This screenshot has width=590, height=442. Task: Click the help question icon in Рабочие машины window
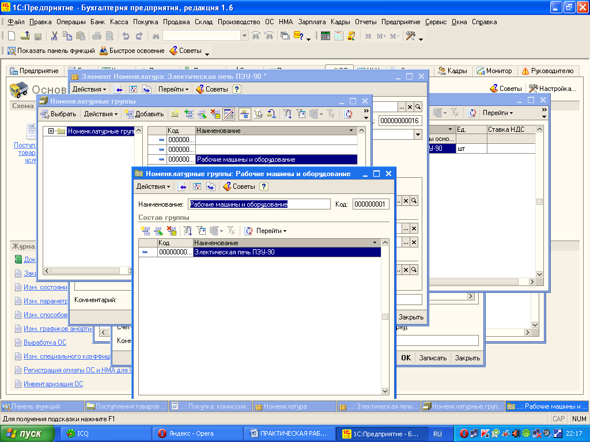point(264,186)
